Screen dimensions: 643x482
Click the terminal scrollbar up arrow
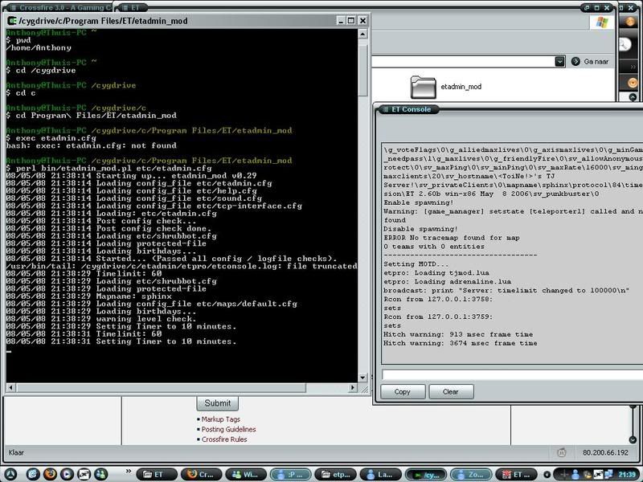[x=364, y=35]
